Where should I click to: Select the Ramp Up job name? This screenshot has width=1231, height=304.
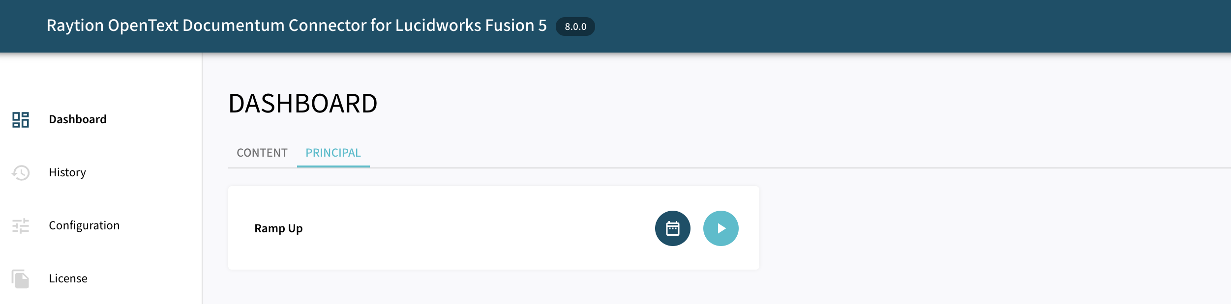click(x=278, y=228)
